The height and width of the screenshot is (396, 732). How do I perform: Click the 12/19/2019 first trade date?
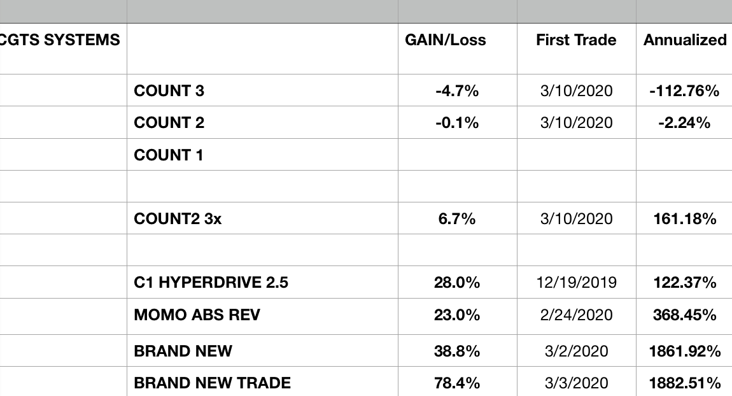point(576,282)
